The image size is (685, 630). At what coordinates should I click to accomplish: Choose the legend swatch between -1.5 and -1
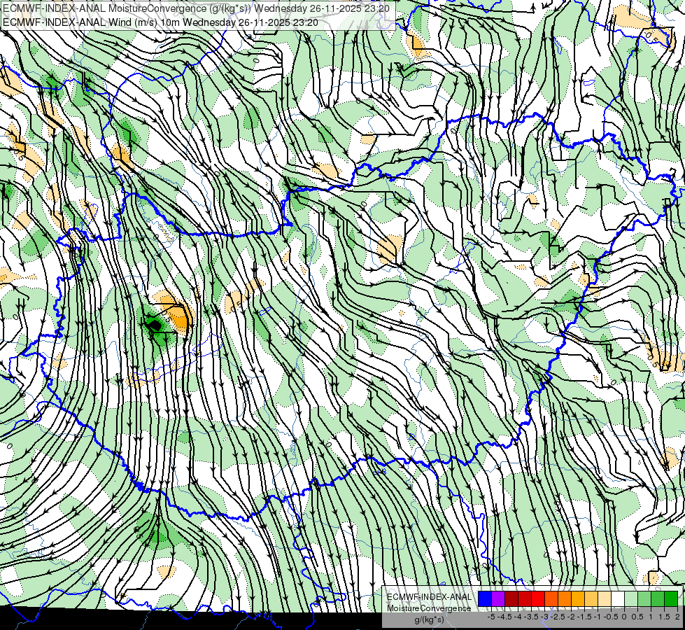591,598
